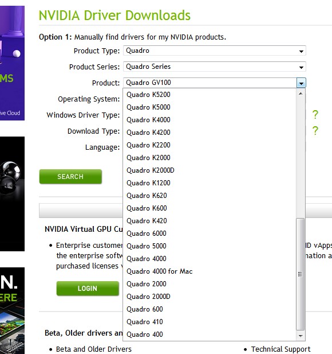Choose Quadro K4200 option

coord(210,133)
